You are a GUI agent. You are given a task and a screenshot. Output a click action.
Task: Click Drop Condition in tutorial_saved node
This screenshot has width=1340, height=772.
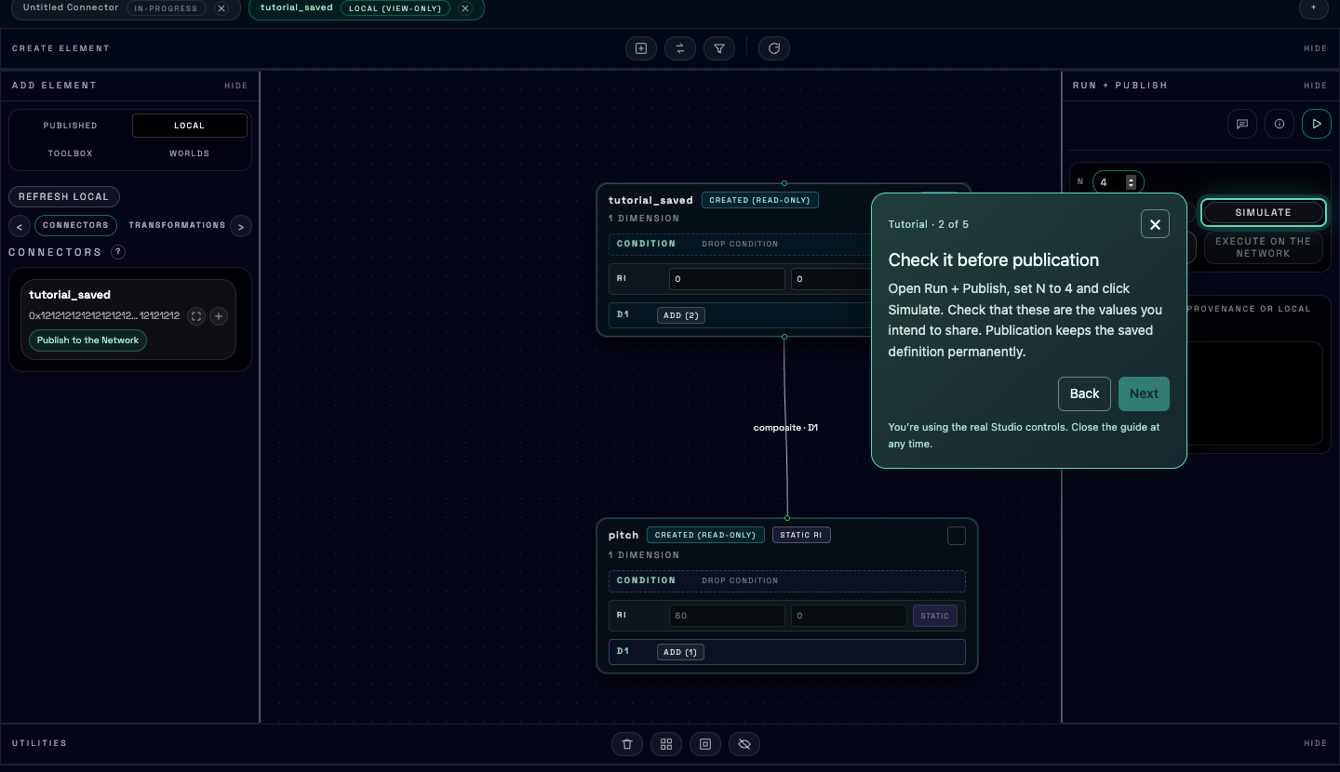(740, 244)
